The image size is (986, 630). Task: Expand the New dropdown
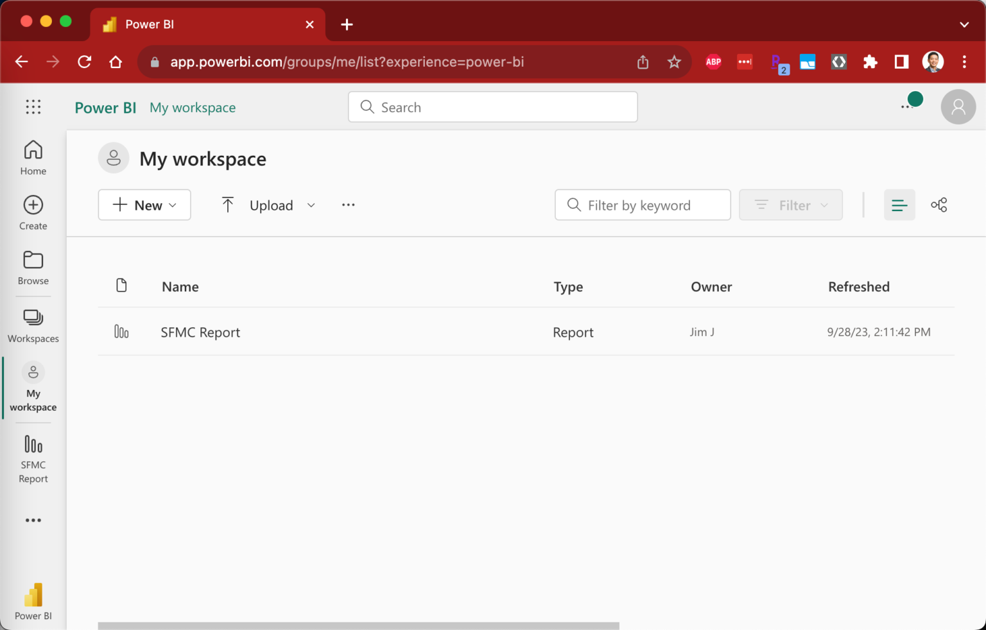pos(144,205)
